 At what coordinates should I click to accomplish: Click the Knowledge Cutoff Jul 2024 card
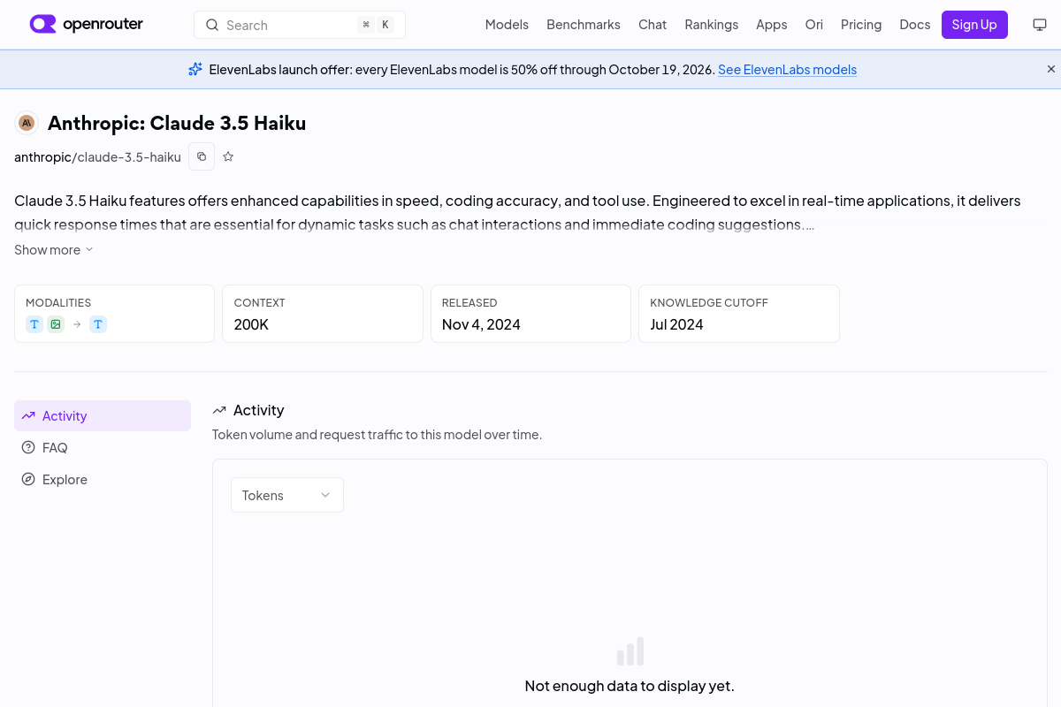tap(739, 314)
